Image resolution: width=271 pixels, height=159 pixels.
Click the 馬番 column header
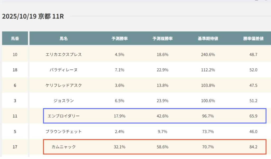click(15, 39)
